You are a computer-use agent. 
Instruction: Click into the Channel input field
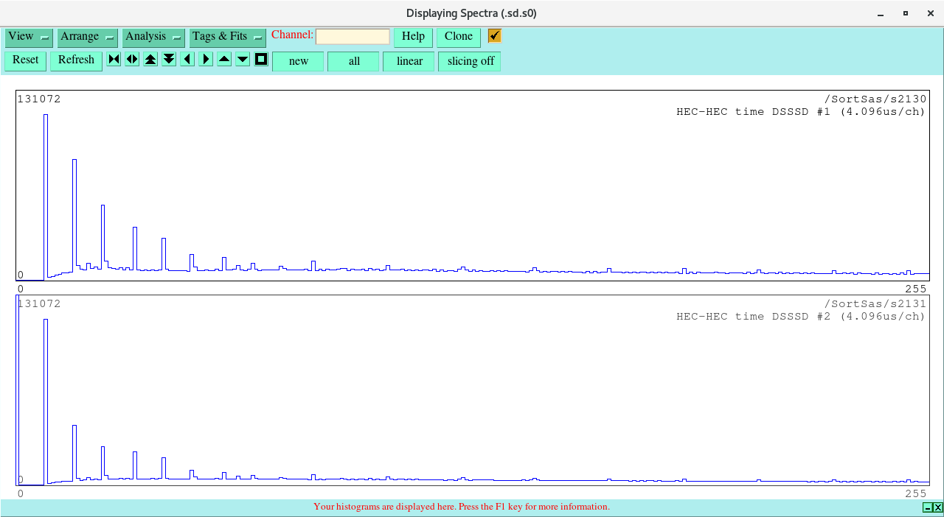(353, 36)
